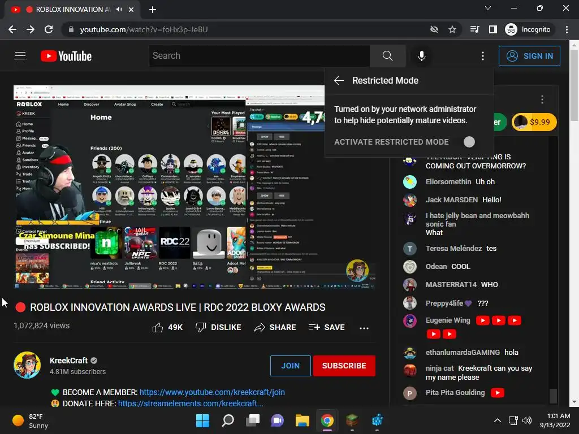Open volume control in system tray
Image resolution: width=579 pixels, height=434 pixels.
coord(527,420)
